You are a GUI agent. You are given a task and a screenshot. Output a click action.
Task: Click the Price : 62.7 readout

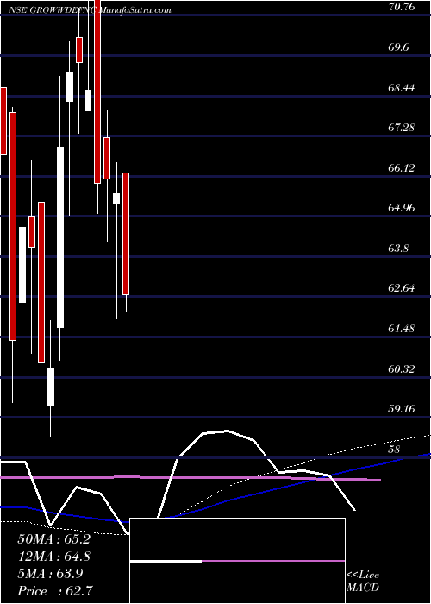55,590
